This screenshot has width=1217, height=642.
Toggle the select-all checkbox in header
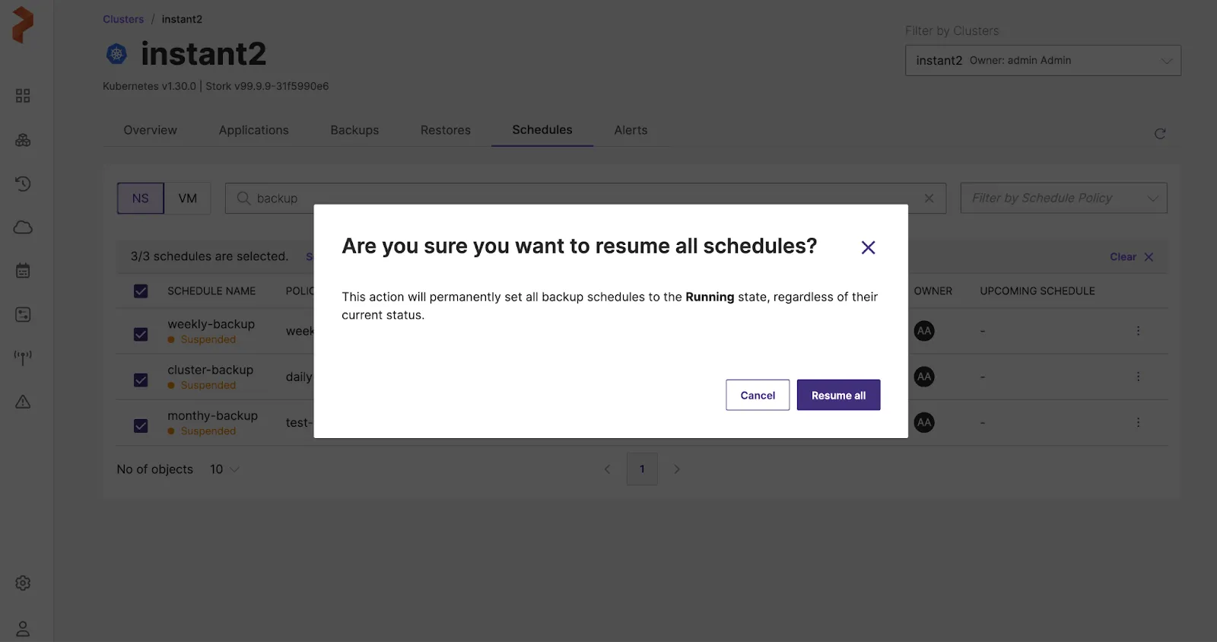tap(141, 291)
